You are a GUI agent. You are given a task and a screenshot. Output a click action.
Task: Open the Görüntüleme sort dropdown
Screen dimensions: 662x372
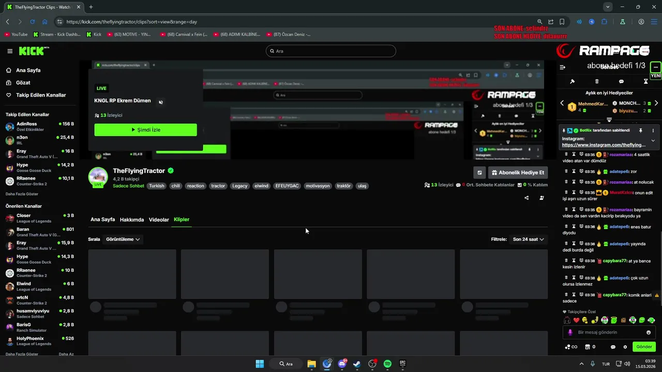click(x=123, y=239)
